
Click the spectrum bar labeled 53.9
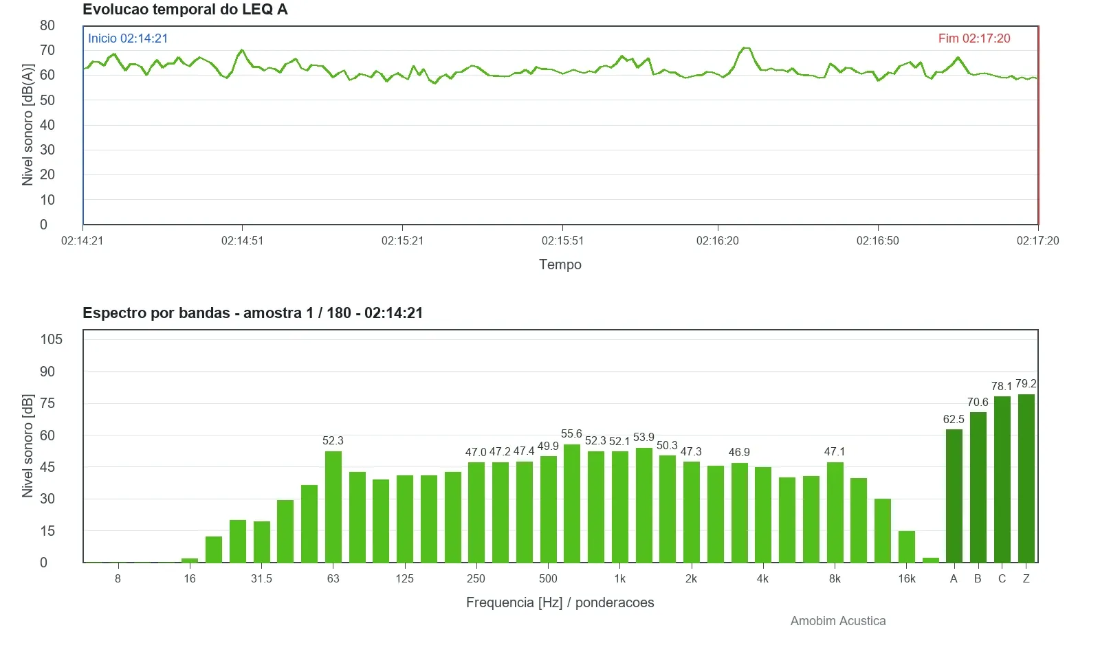coord(644,505)
